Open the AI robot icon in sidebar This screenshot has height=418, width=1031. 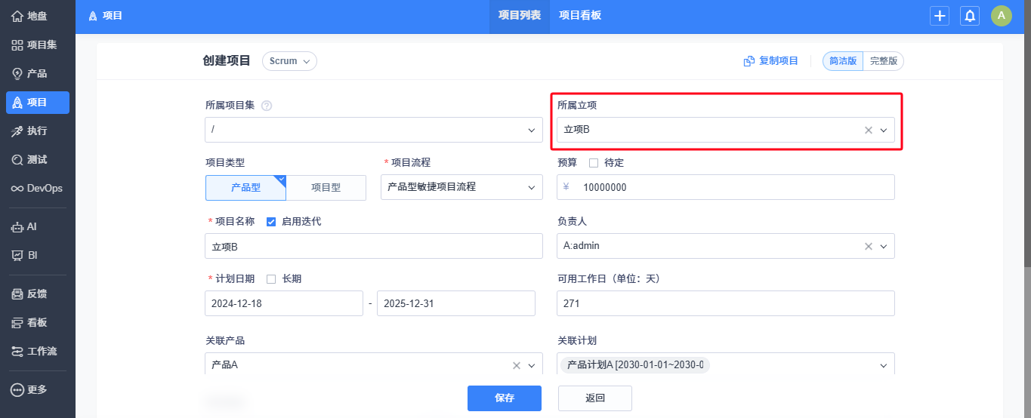(x=17, y=226)
